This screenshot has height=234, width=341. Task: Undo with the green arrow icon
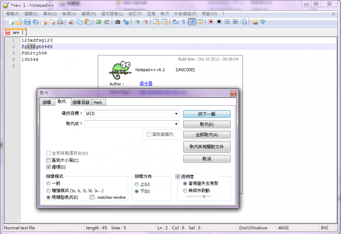[x=99, y=22]
